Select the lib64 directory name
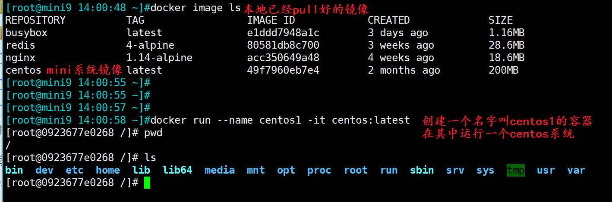 pos(177,170)
